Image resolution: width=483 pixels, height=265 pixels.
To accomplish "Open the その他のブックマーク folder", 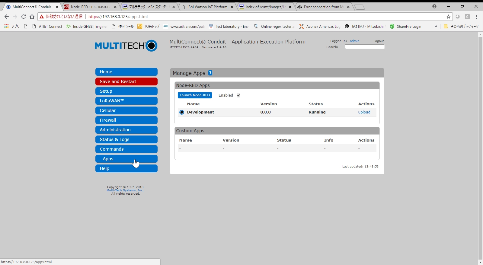I will coord(461,26).
